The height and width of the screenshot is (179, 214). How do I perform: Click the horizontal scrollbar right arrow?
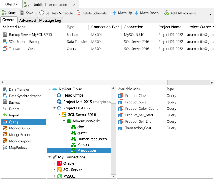click(x=212, y=82)
